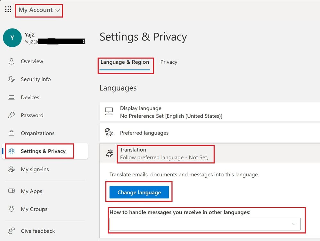Click the Preferred languages globe icon
320x241 pixels.
(x=109, y=133)
